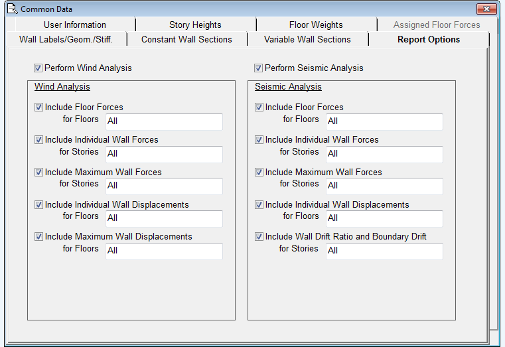Toggle Perform Seismic Analysis checkbox
Viewport: 505px width, 347px height.
[x=259, y=68]
